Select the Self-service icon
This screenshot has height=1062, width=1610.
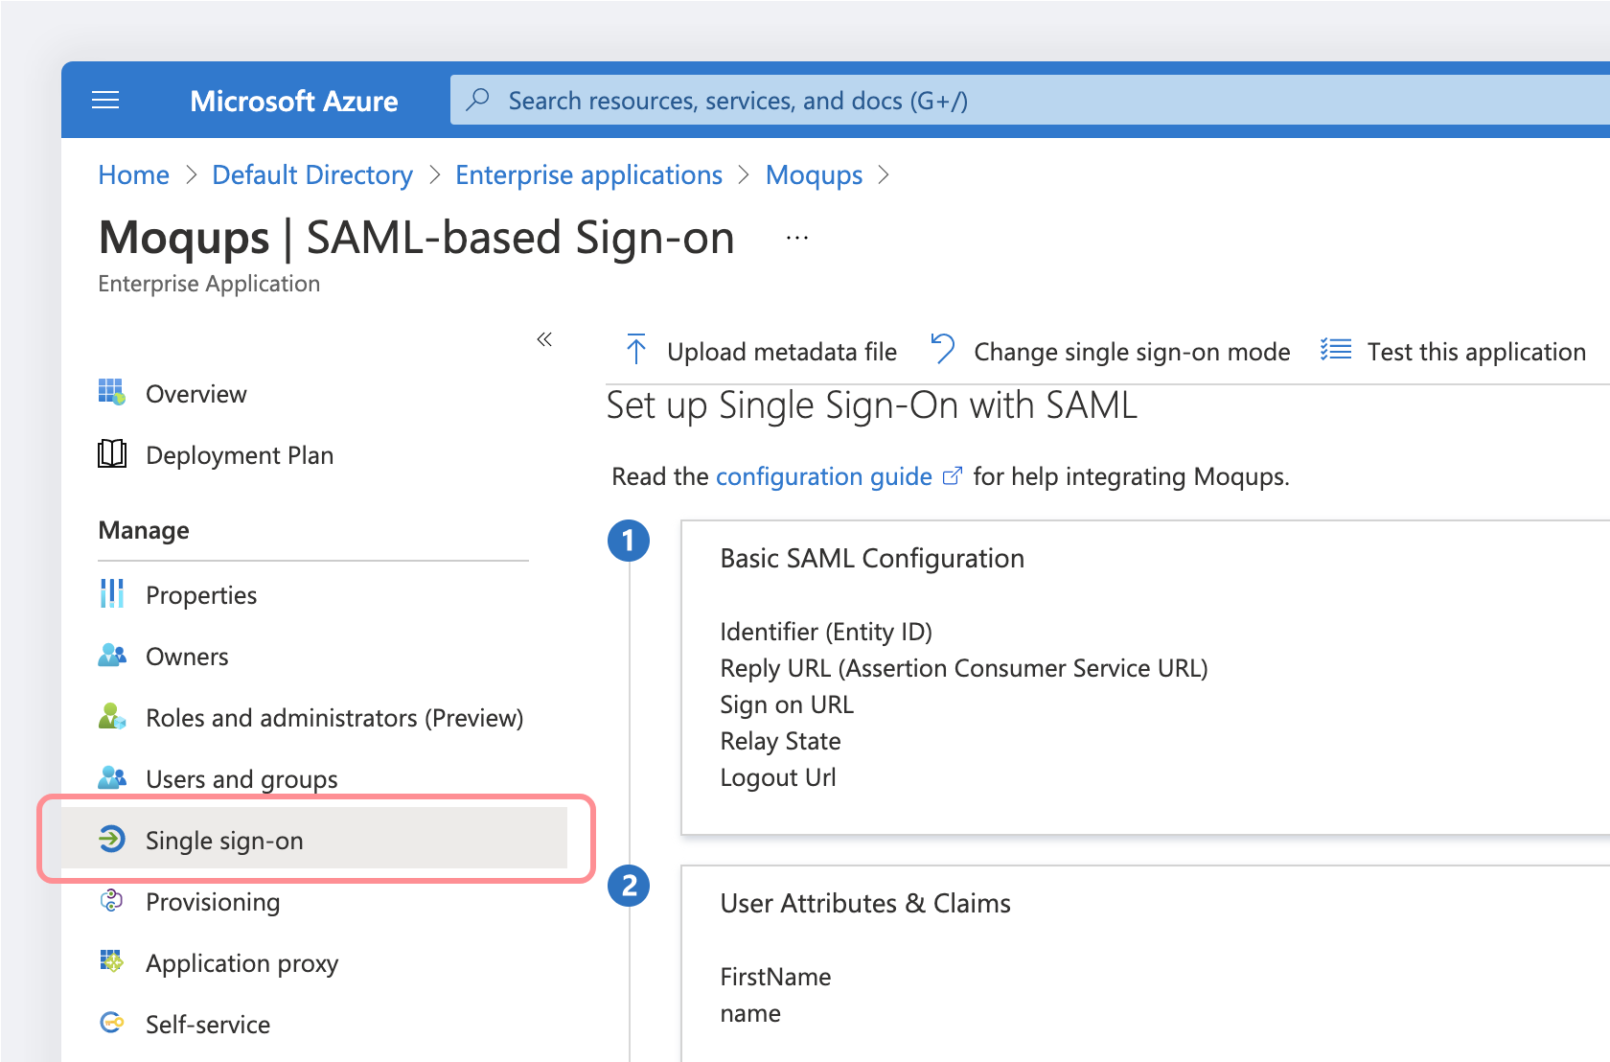(112, 1024)
